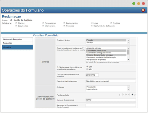Toggle the Produtos checkbox
This screenshot has height=113, width=148.
pos(111,23)
